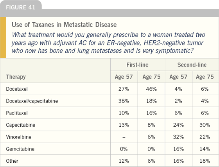
Task: Click the Age 57 header under Second-line
Action: (x=178, y=77)
